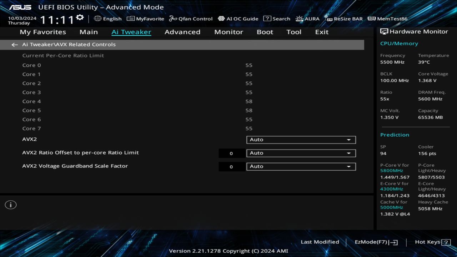Select the Monitor menu tab
The width and height of the screenshot is (457, 257).
pyautogui.click(x=228, y=32)
